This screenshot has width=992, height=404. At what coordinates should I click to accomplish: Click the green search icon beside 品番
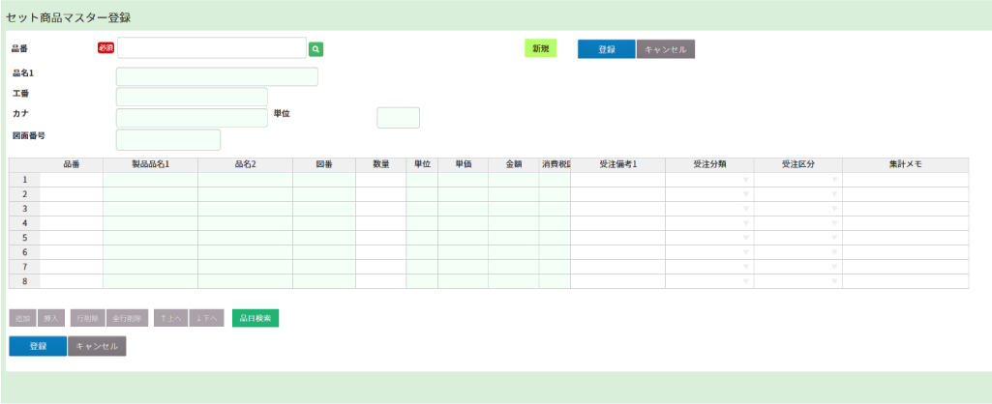(x=316, y=48)
